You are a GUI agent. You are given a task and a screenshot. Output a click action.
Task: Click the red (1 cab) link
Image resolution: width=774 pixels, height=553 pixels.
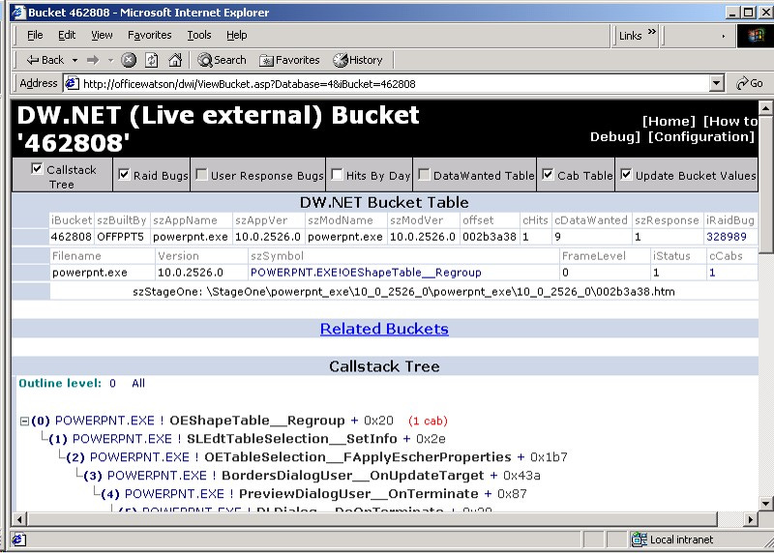[x=428, y=421]
